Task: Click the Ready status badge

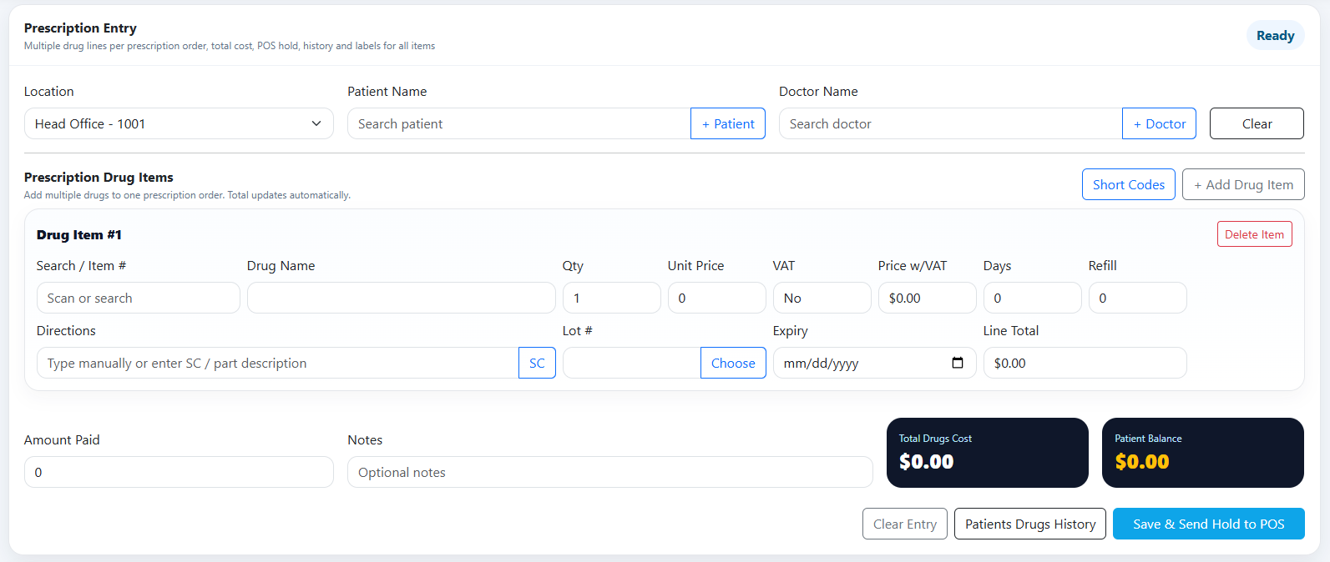Action: pos(1275,35)
